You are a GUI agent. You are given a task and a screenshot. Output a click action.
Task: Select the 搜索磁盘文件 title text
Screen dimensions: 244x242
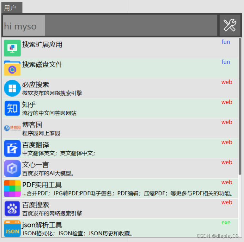click(42, 65)
